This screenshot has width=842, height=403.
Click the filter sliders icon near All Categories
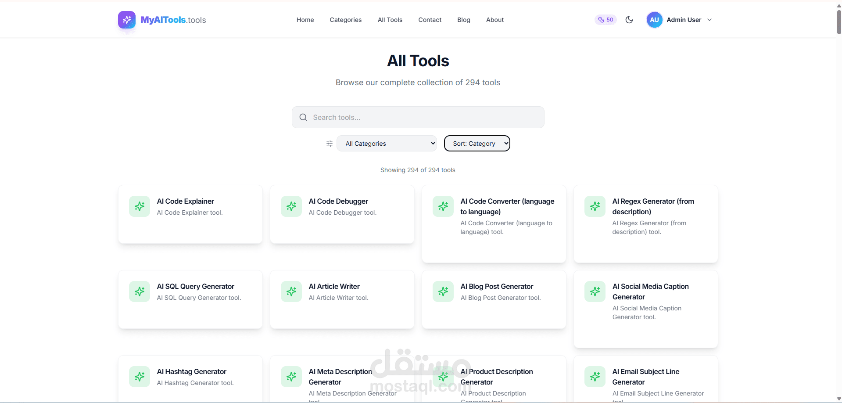tap(330, 143)
